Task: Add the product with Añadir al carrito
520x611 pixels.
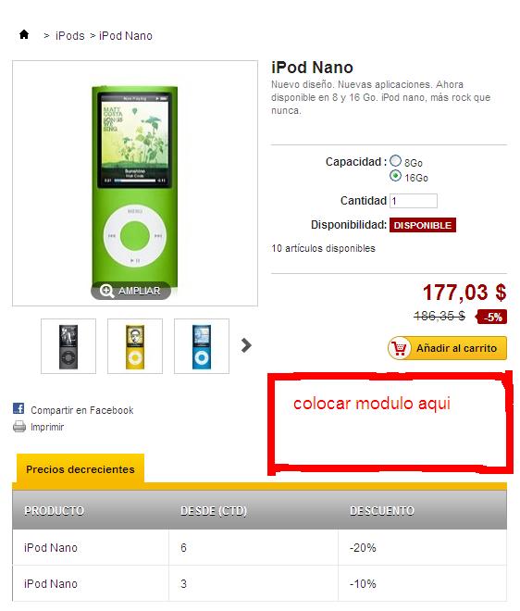Action: point(447,348)
